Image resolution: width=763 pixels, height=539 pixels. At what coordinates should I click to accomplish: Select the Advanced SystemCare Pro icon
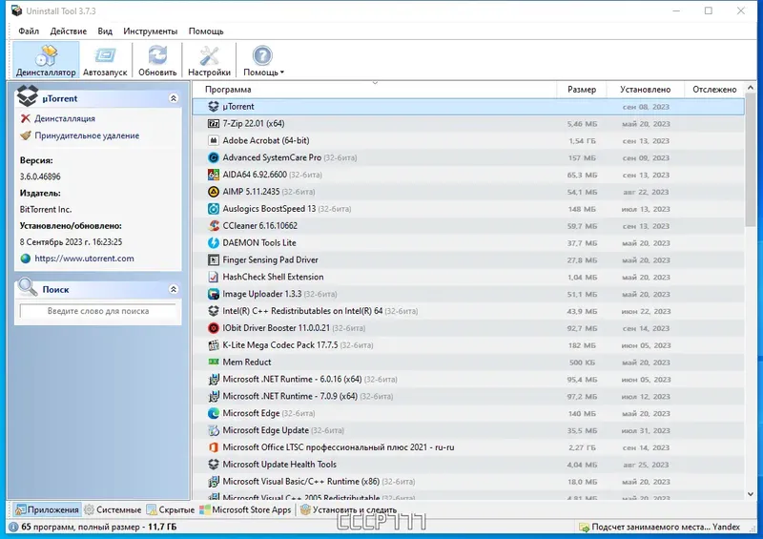213,157
